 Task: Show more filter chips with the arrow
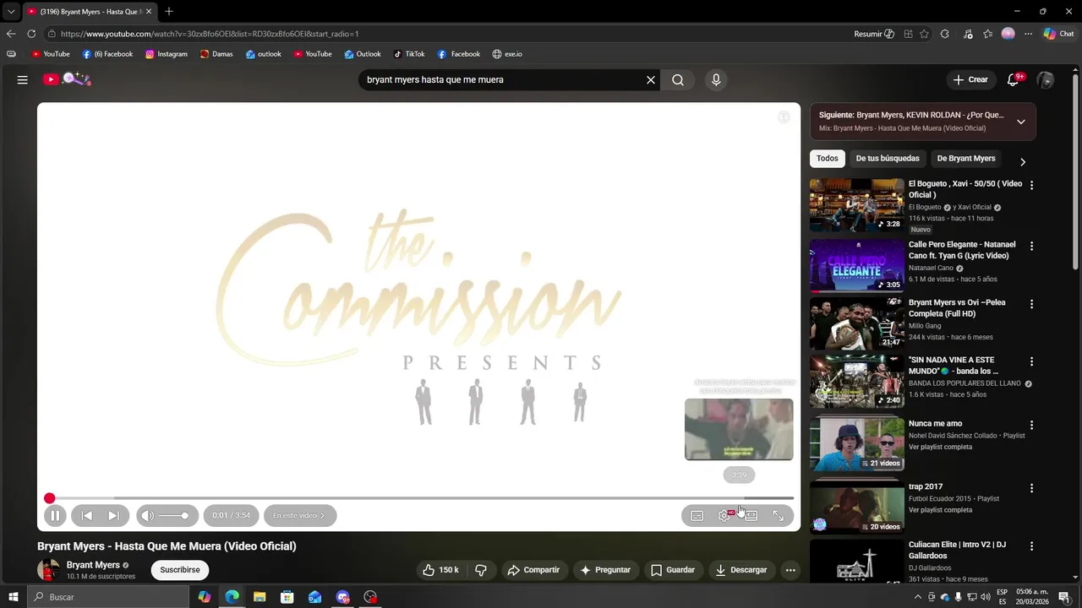click(x=1023, y=161)
